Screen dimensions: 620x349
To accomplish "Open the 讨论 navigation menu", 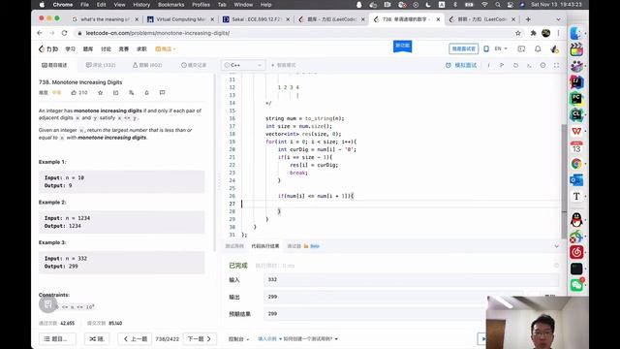I will (106, 49).
